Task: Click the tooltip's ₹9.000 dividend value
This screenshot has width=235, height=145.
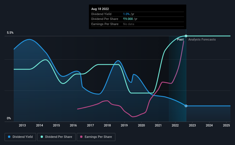Action: point(128,19)
